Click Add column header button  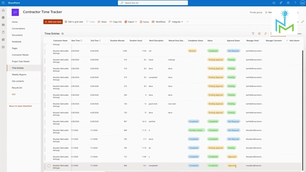[x=293, y=40]
